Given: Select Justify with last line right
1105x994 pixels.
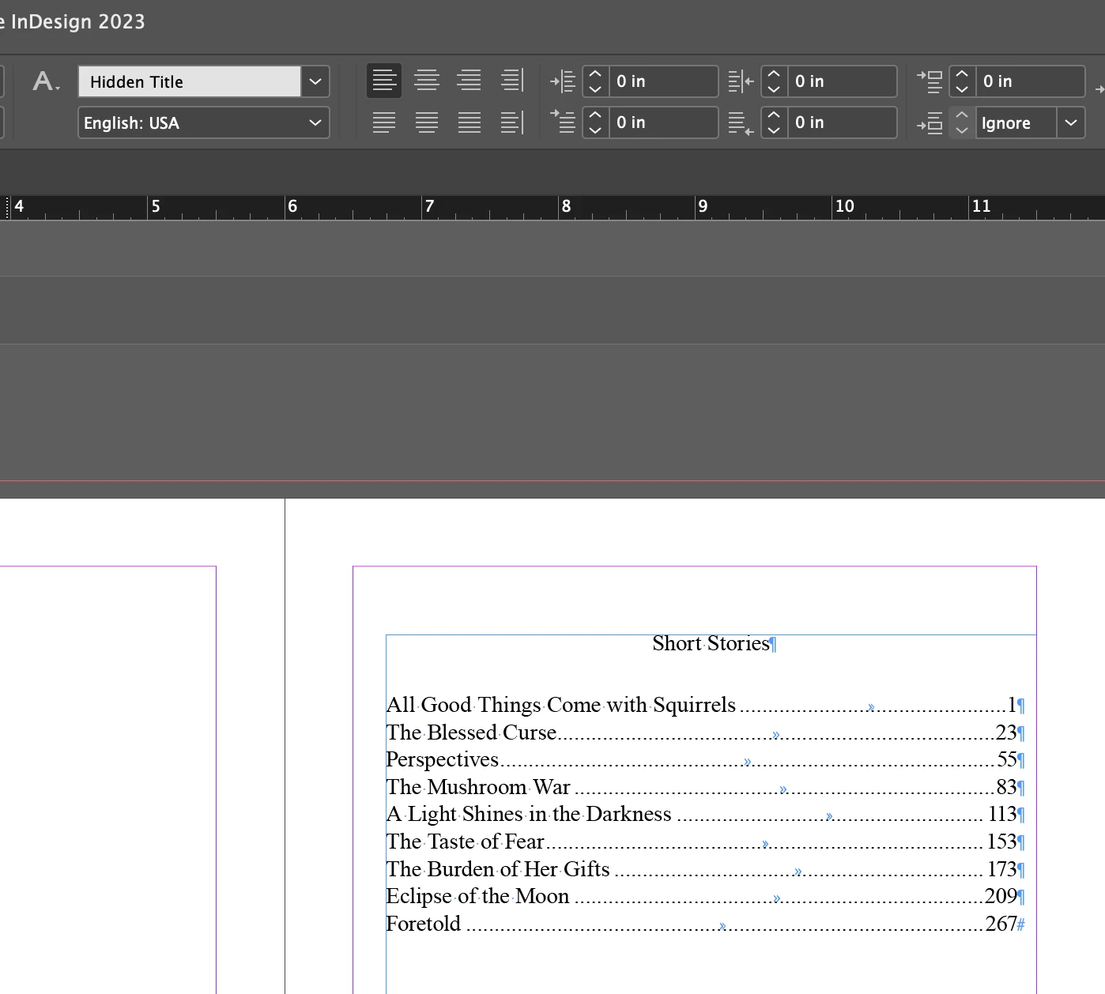Looking at the screenshot, I should pos(470,122).
